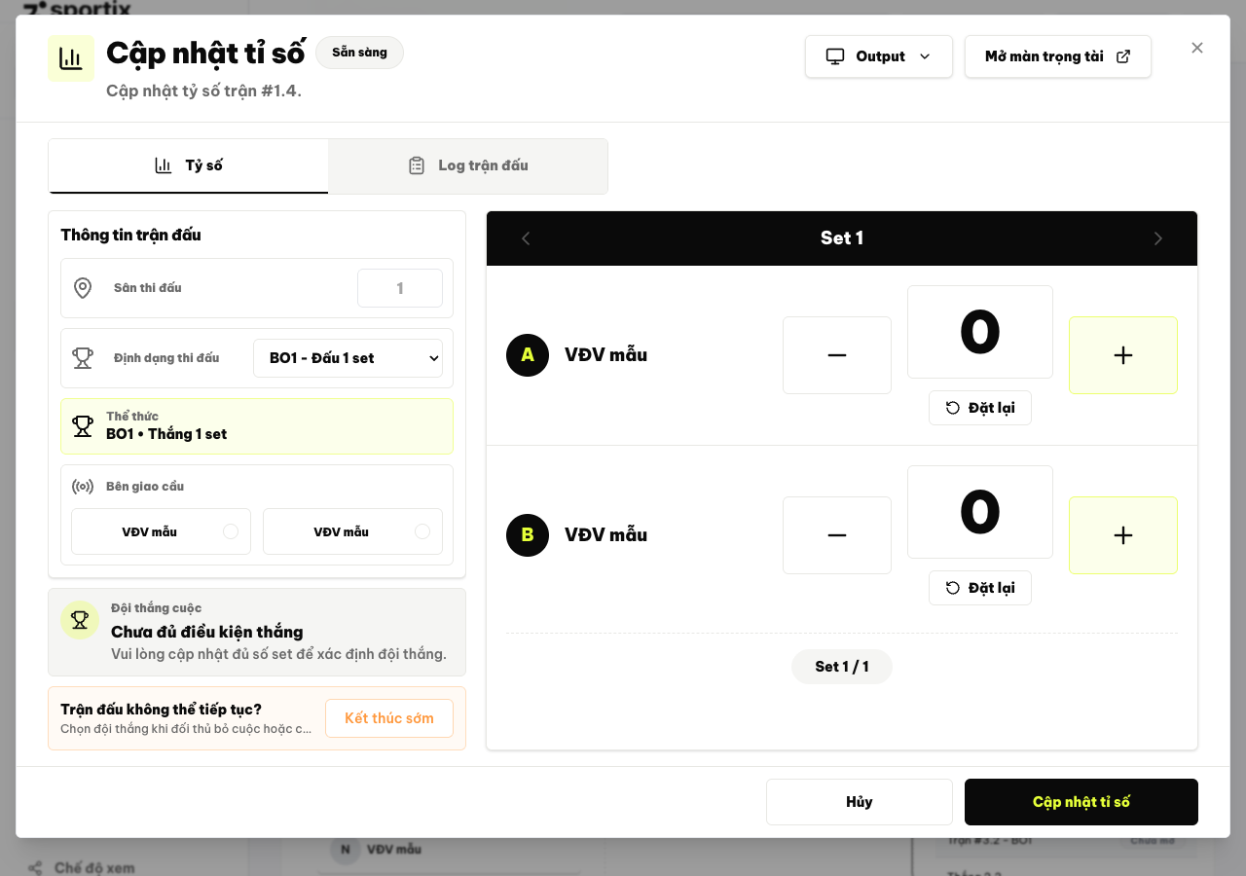
Task: Cancel with the Hủy button
Action: pyautogui.click(x=860, y=802)
